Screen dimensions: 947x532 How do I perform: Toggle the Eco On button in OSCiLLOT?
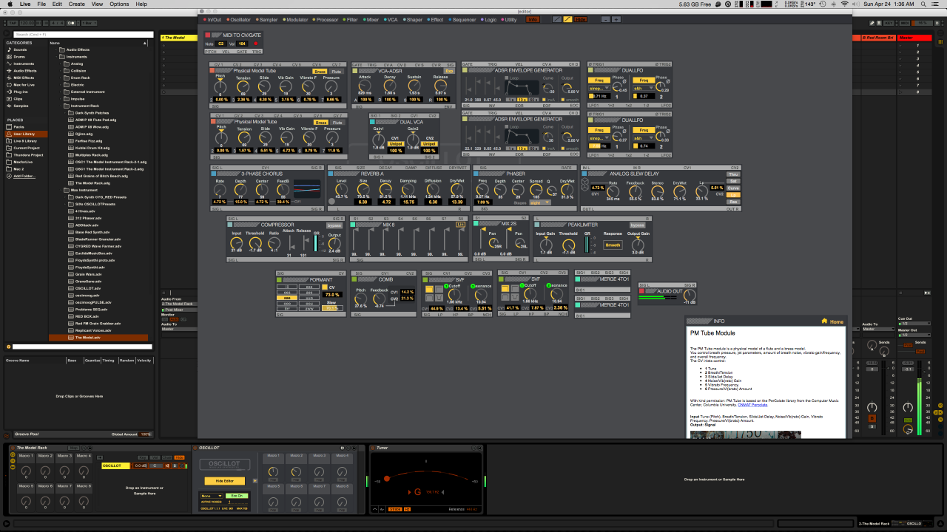(237, 496)
